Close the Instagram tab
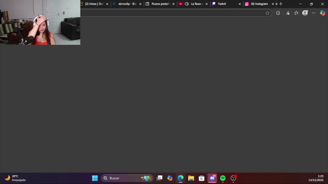The width and height of the screenshot is (328, 184). [273, 4]
